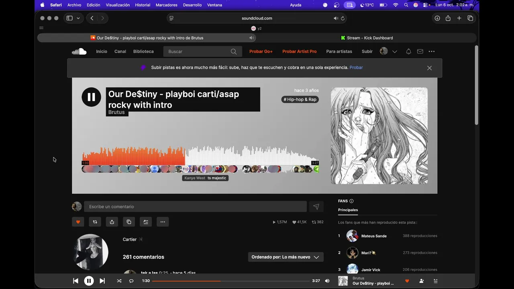Focus Escribe un comentario field
This screenshot has height=289, width=514.
tap(195, 207)
